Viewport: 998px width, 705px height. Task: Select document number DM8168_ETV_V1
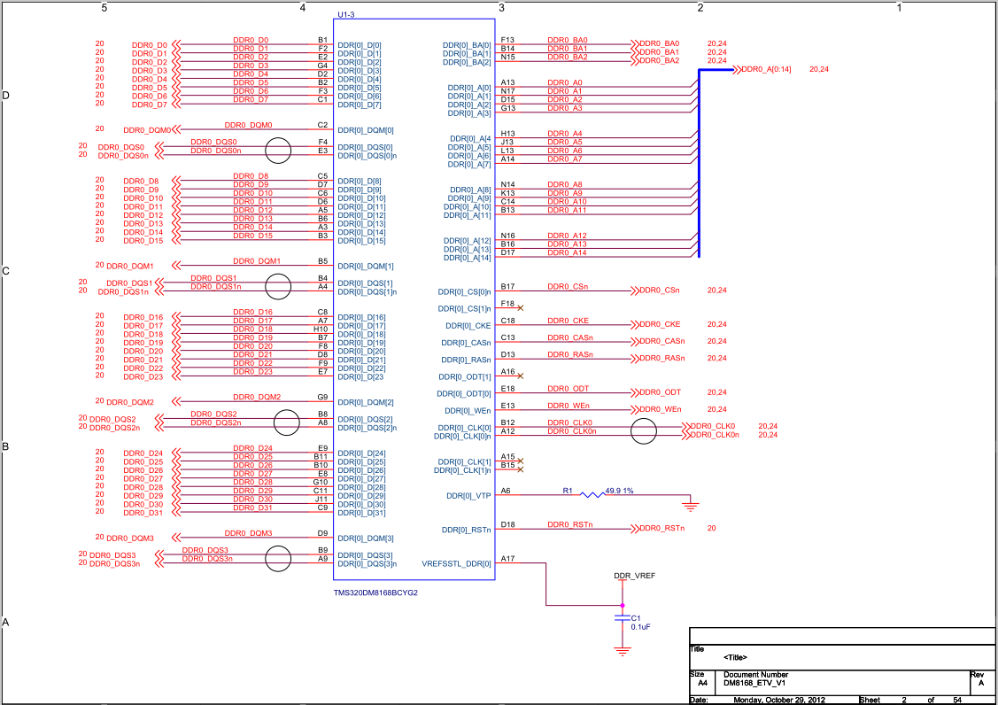pyautogui.click(x=754, y=684)
